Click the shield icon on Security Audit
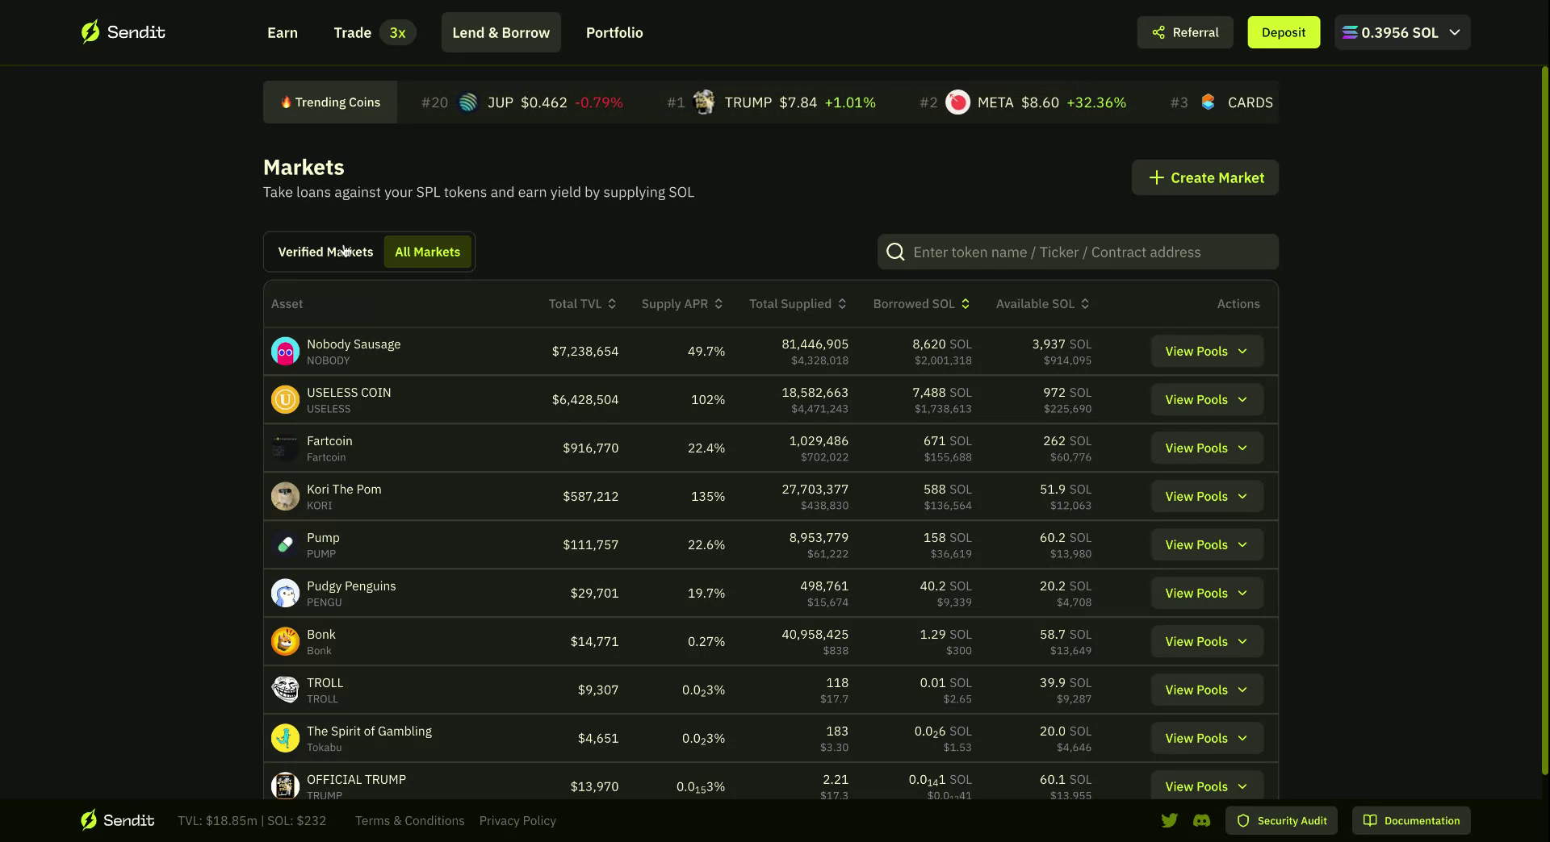The image size is (1550, 842). point(1244,820)
